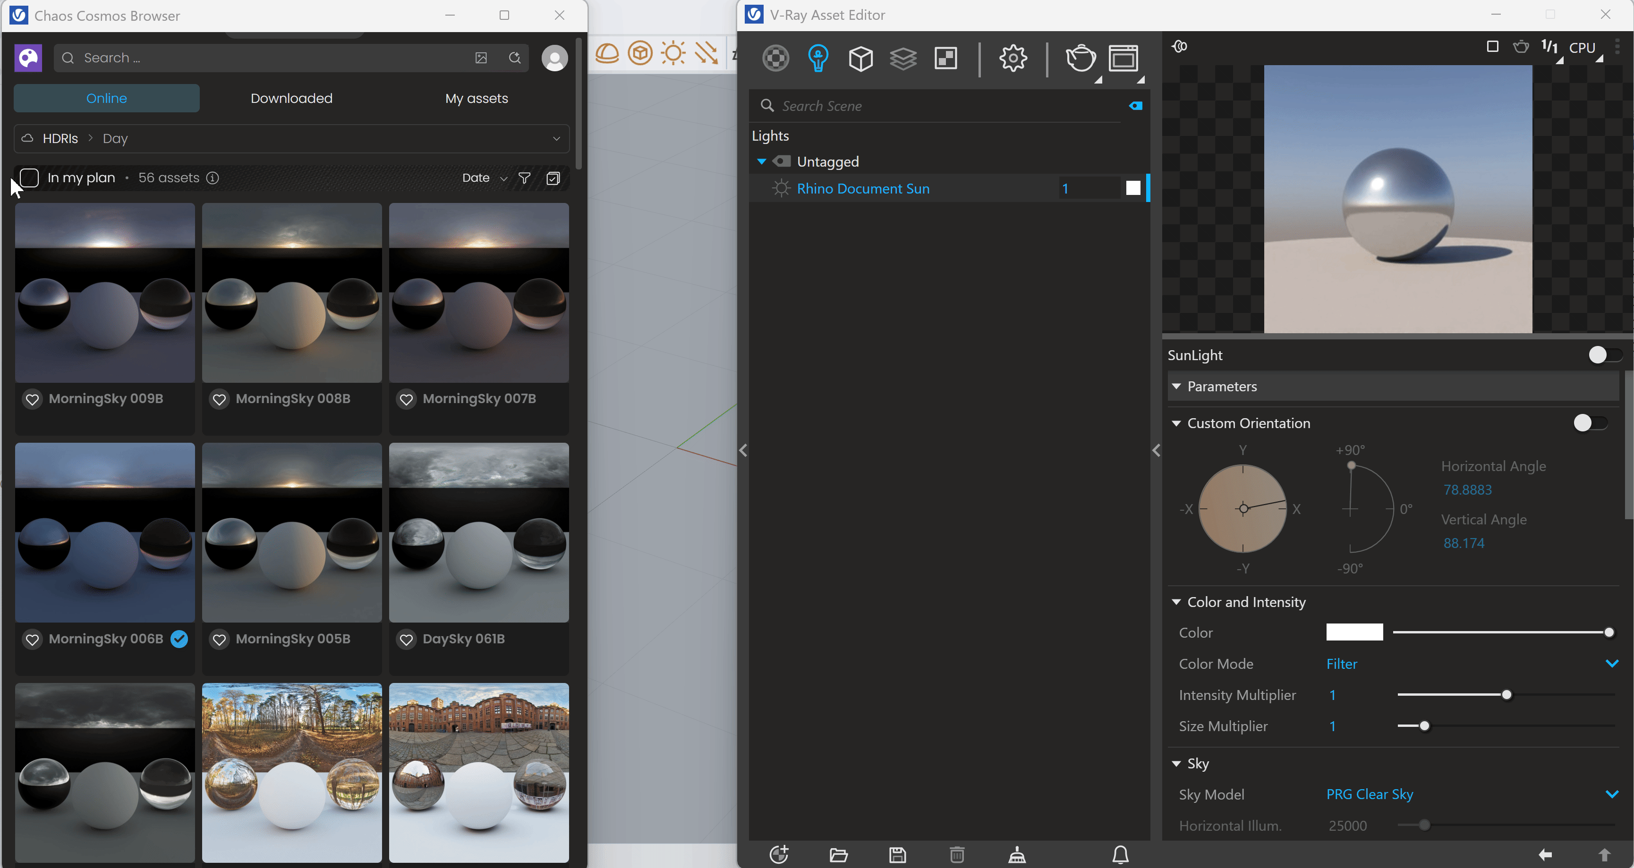Open the Sky Model PRG Clear Sky dropdown
The height and width of the screenshot is (868, 1634).
click(x=1472, y=794)
